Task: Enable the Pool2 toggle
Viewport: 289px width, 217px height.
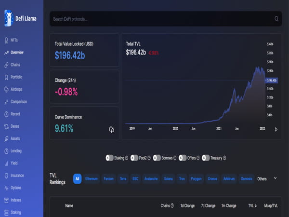Action: pos(134,158)
